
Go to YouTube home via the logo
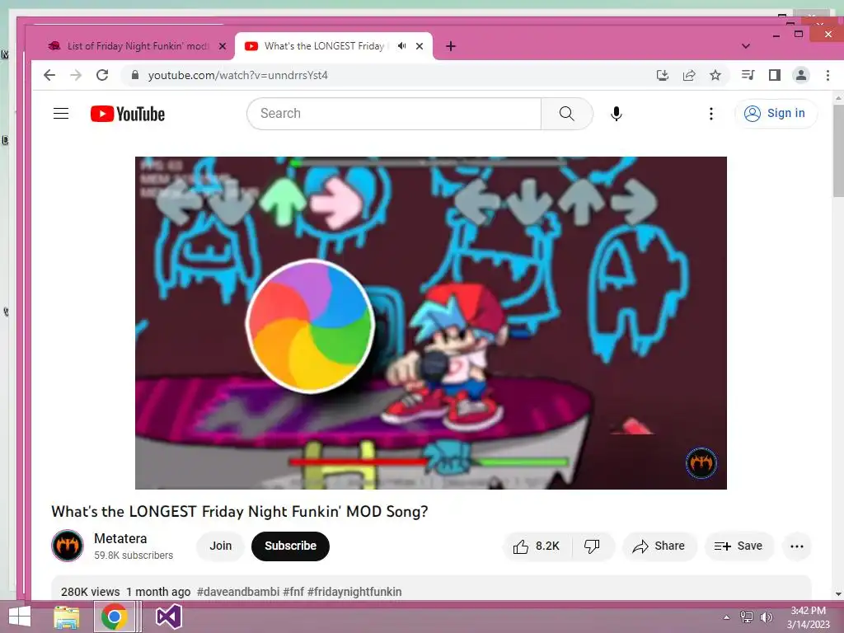pyautogui.click(x=128, y=114)
